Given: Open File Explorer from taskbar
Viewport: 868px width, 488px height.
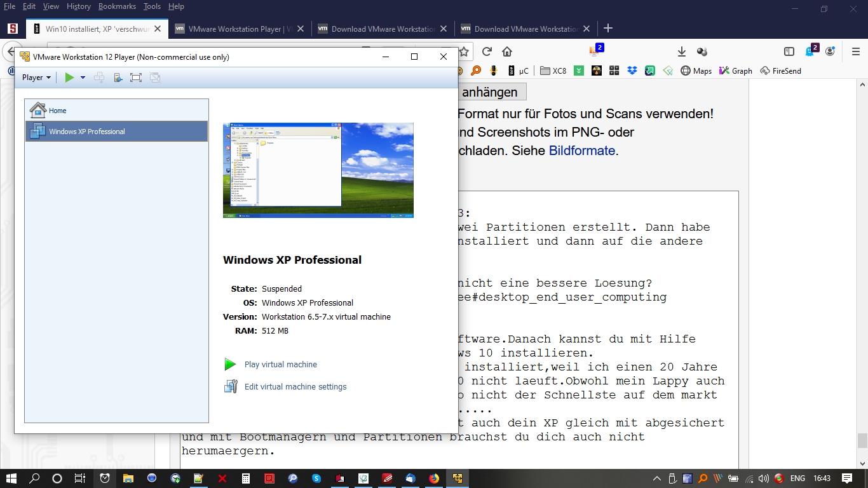Looking at the screenshot, I should [128, 478].
